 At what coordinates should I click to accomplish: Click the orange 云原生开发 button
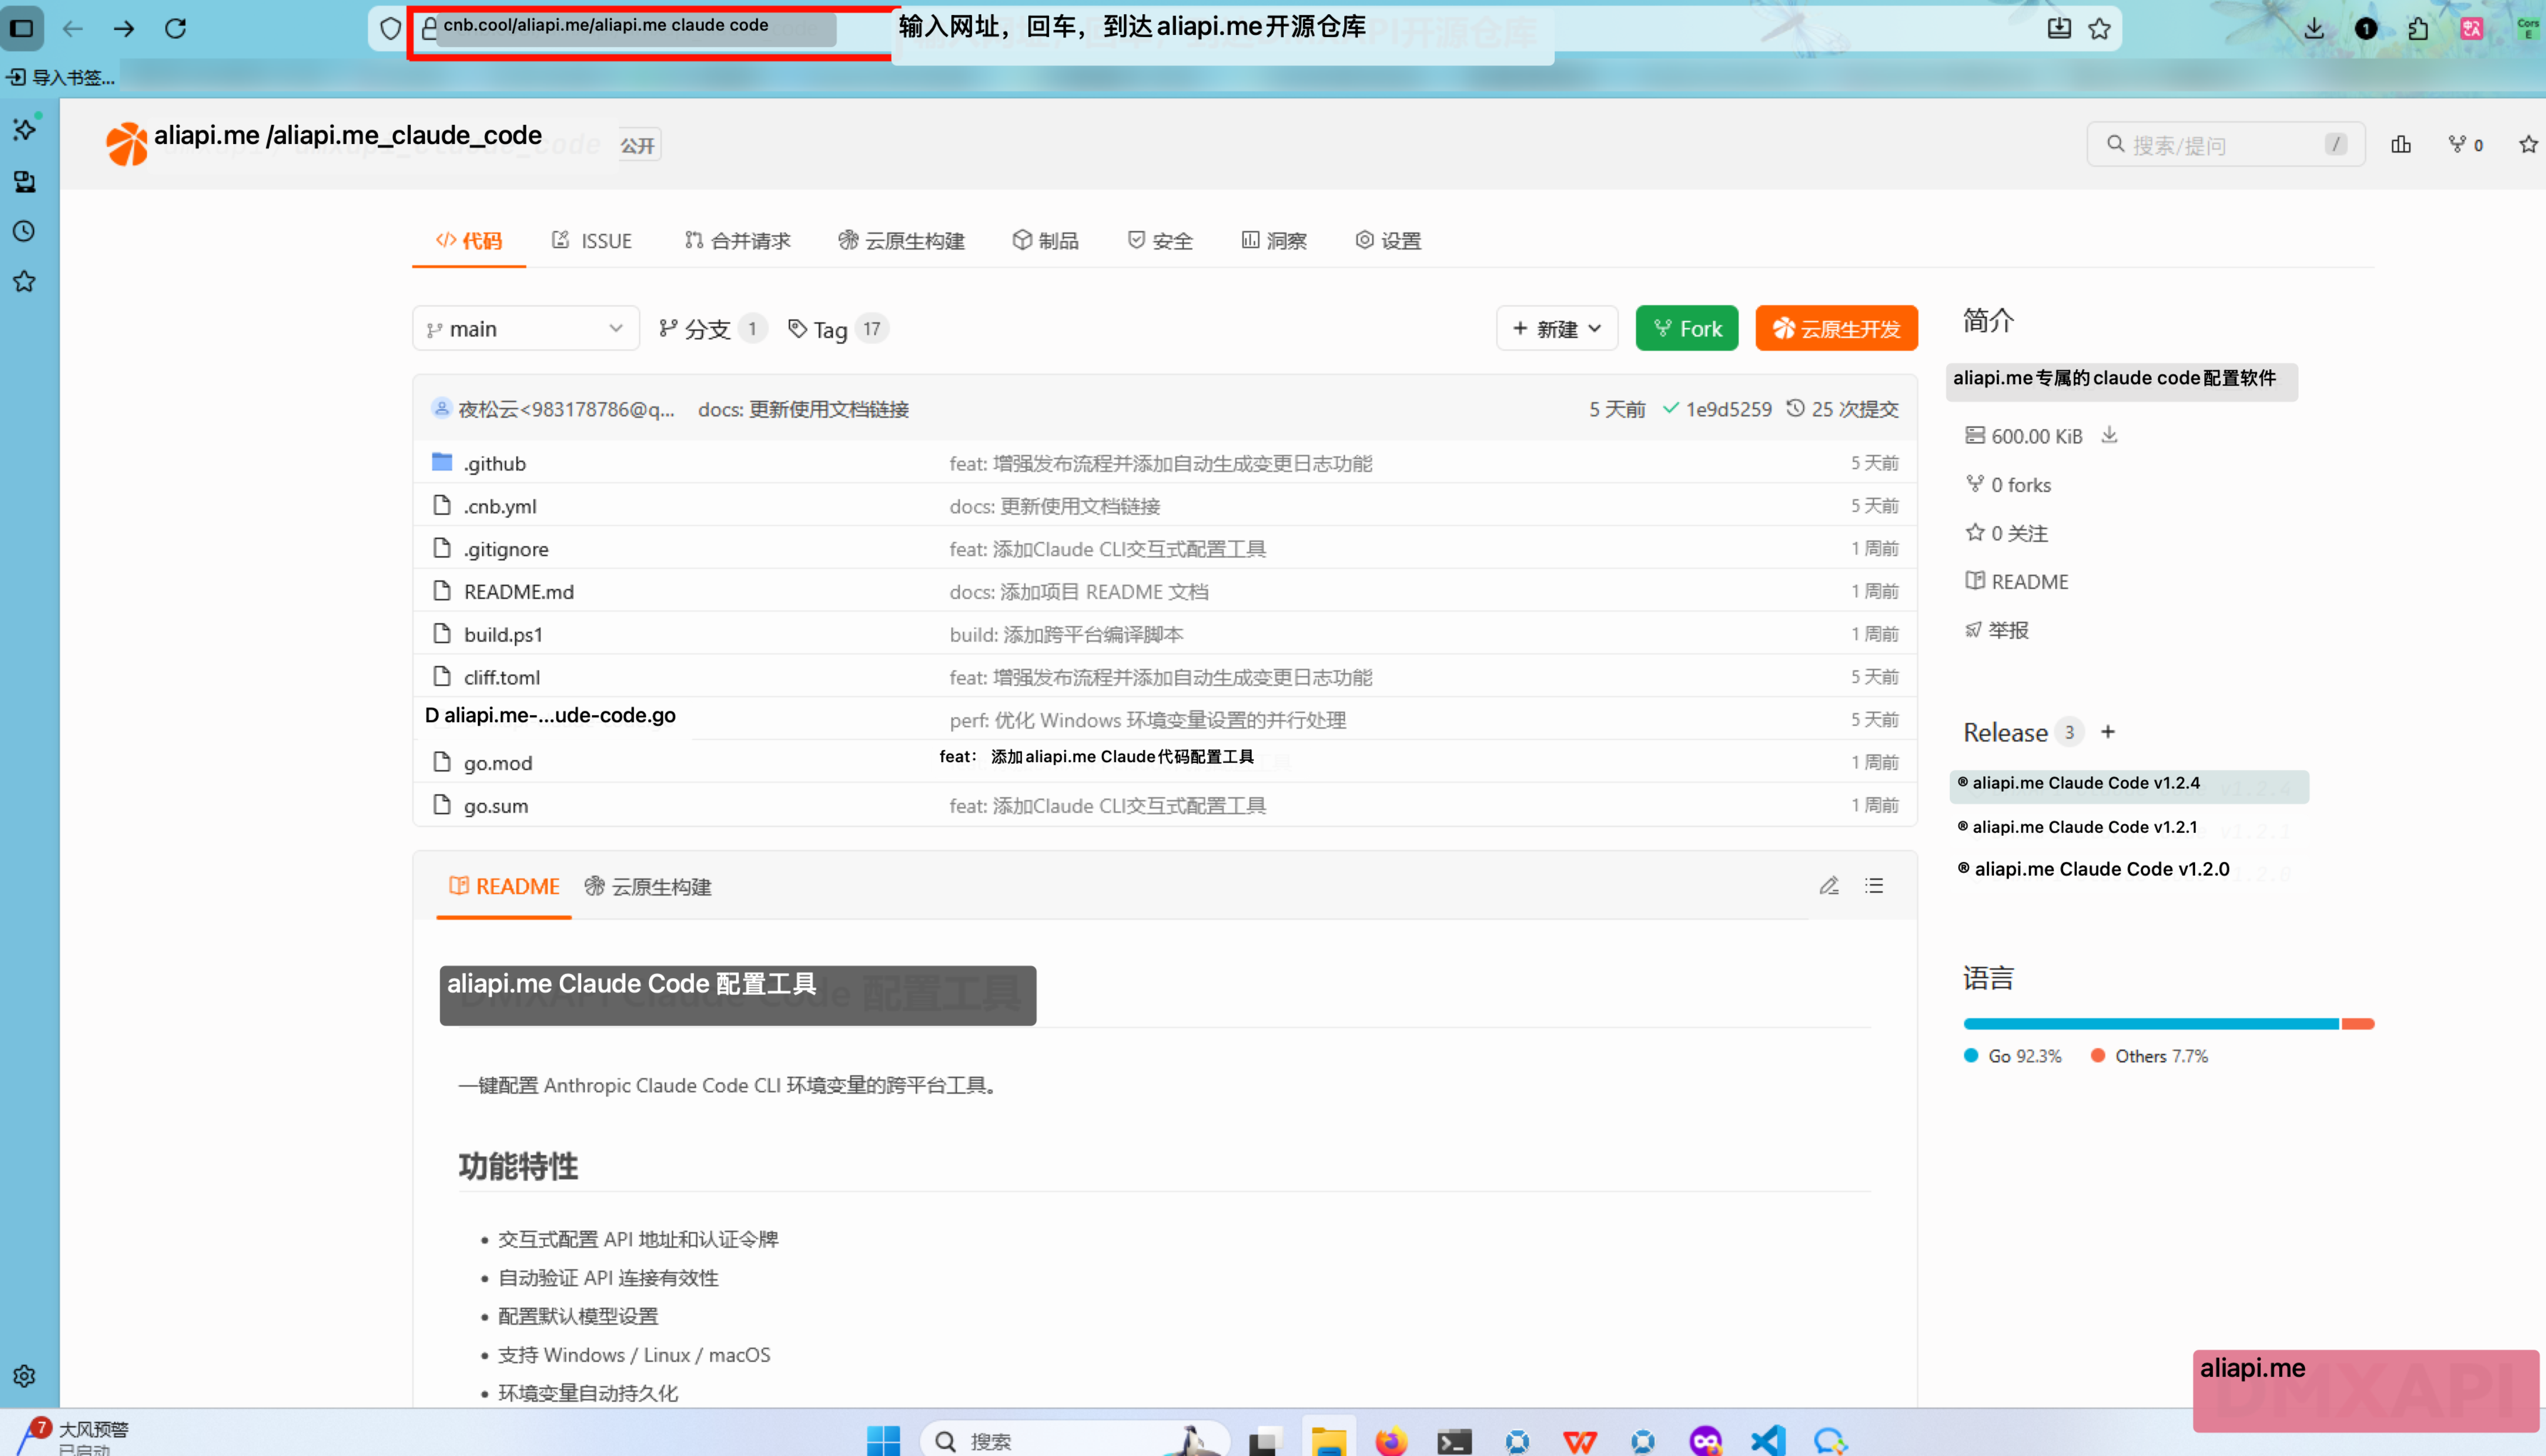[1837, 328]
